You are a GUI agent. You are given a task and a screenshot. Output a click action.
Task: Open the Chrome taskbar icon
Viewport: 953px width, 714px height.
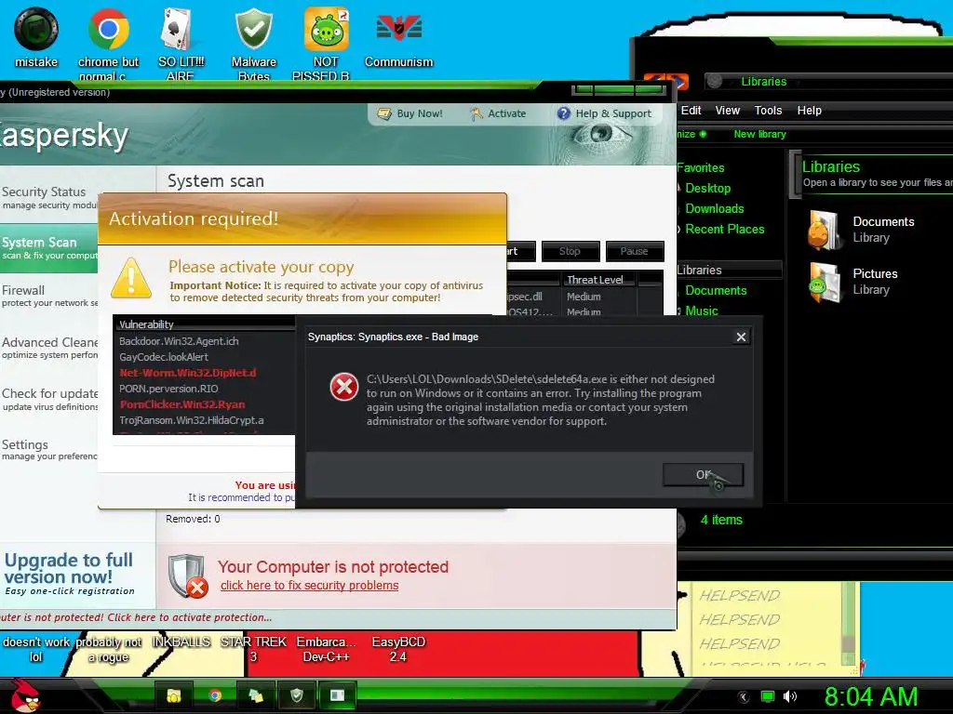tap(215, 695)
